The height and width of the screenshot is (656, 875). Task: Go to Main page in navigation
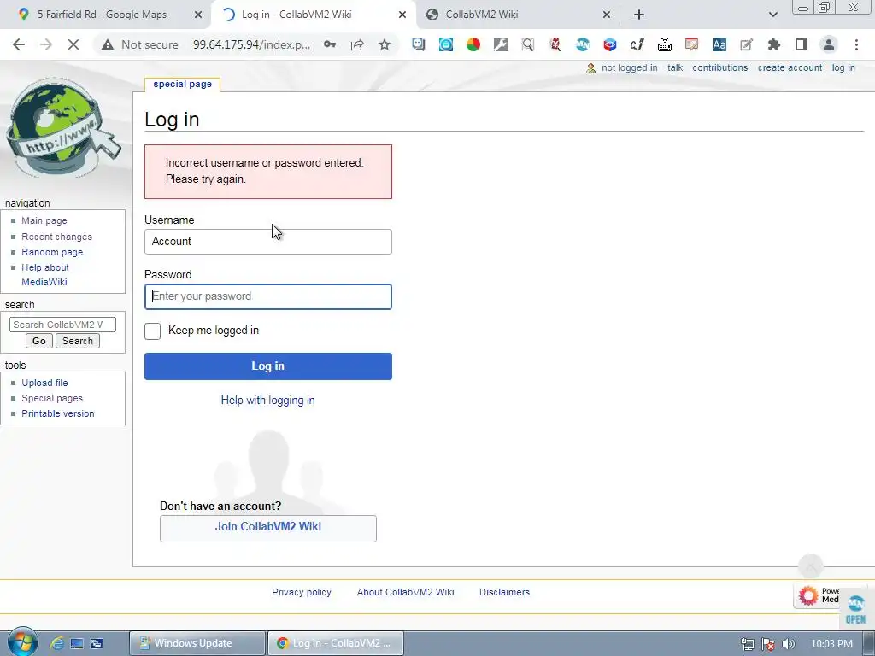pos(44,221)
